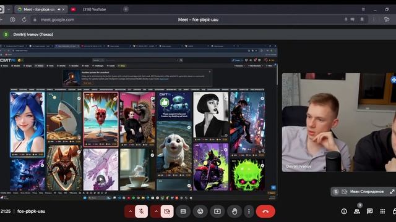Click the microphone permission icon in address bar

pos(346,19)
